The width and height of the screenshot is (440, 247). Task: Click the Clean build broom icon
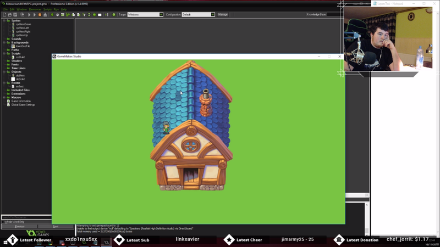45,15
